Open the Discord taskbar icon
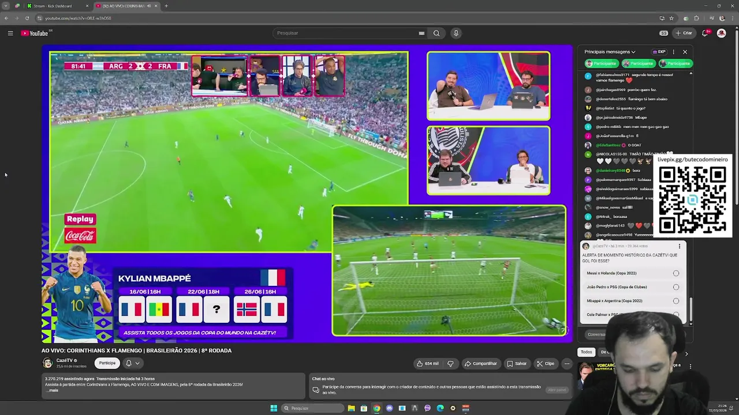 (389, 408)
